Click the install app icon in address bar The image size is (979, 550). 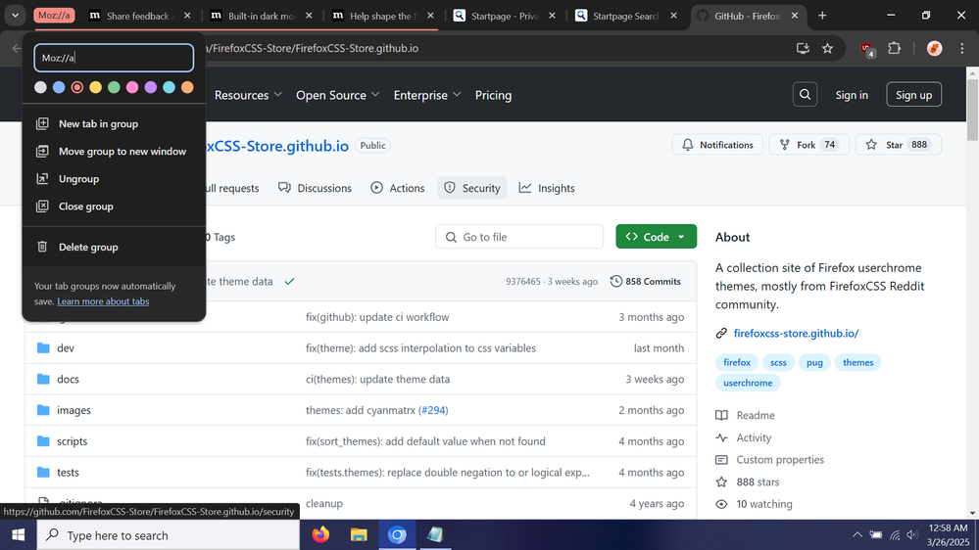(803, 48)
